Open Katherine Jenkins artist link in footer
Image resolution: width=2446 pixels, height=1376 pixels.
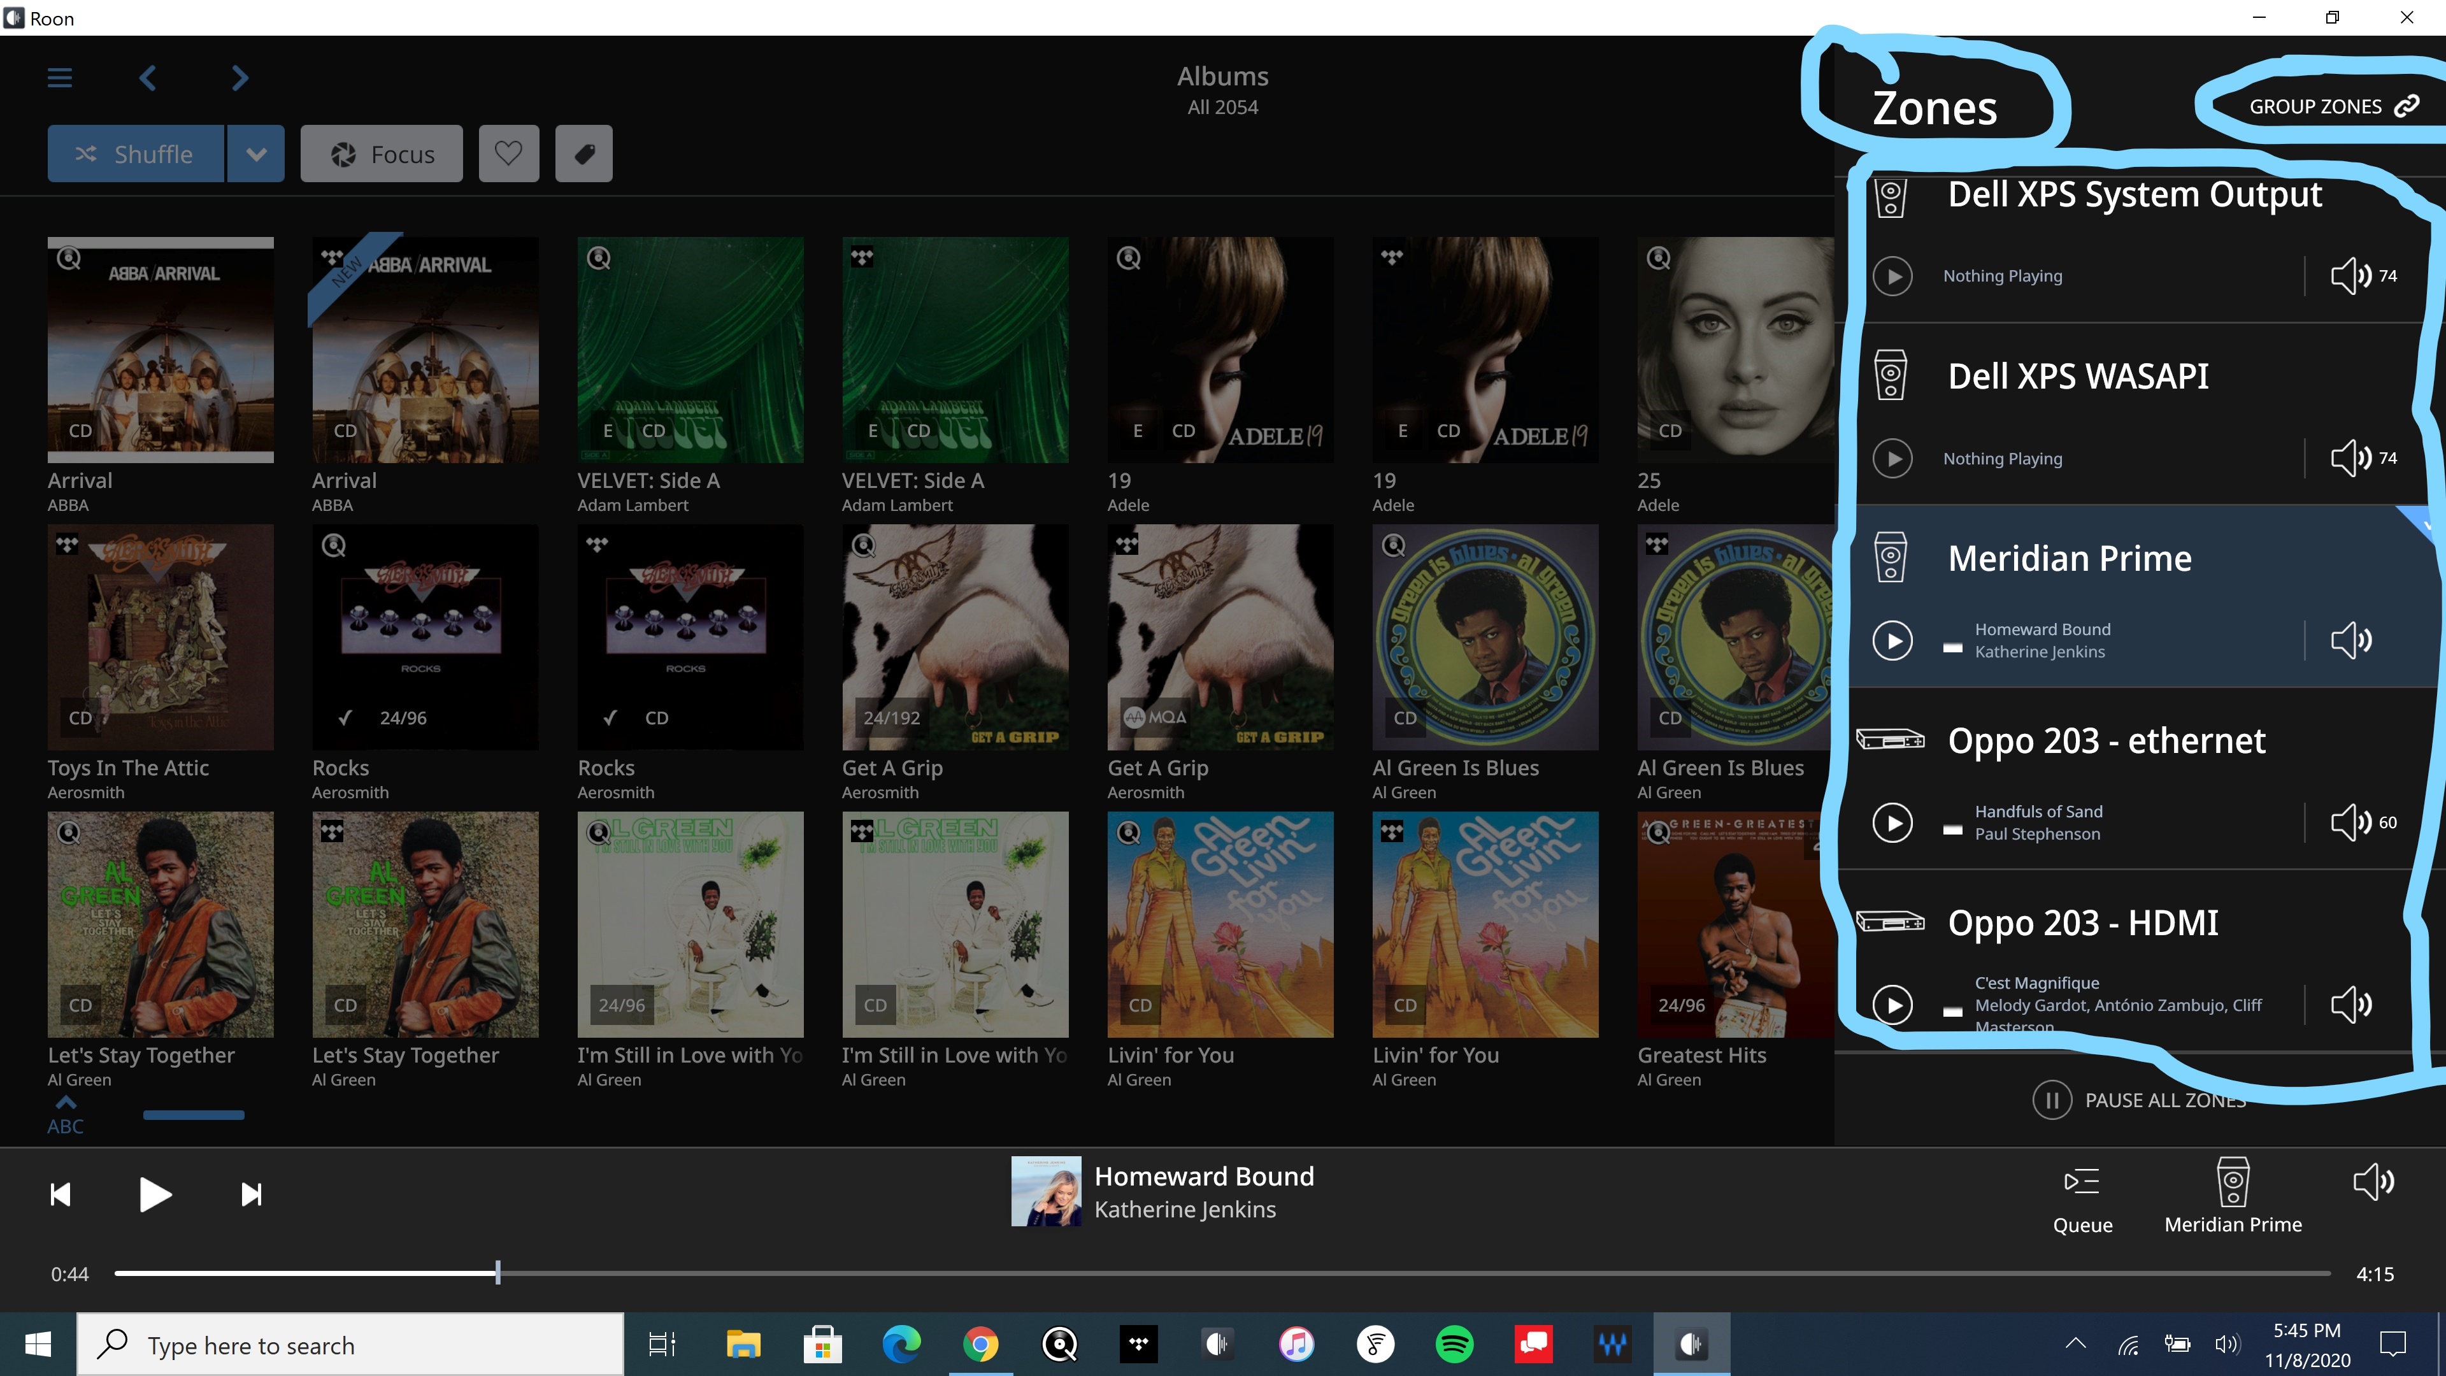(1185, 1210)
